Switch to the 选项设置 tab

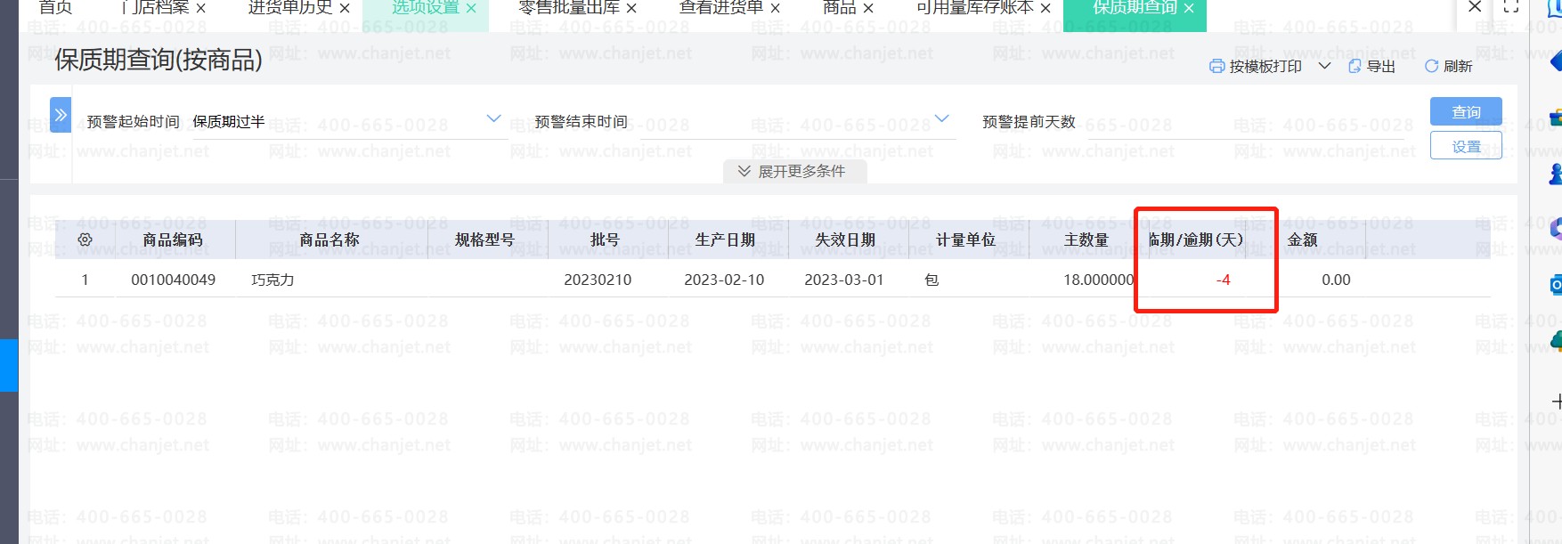[x=426, y=7]
